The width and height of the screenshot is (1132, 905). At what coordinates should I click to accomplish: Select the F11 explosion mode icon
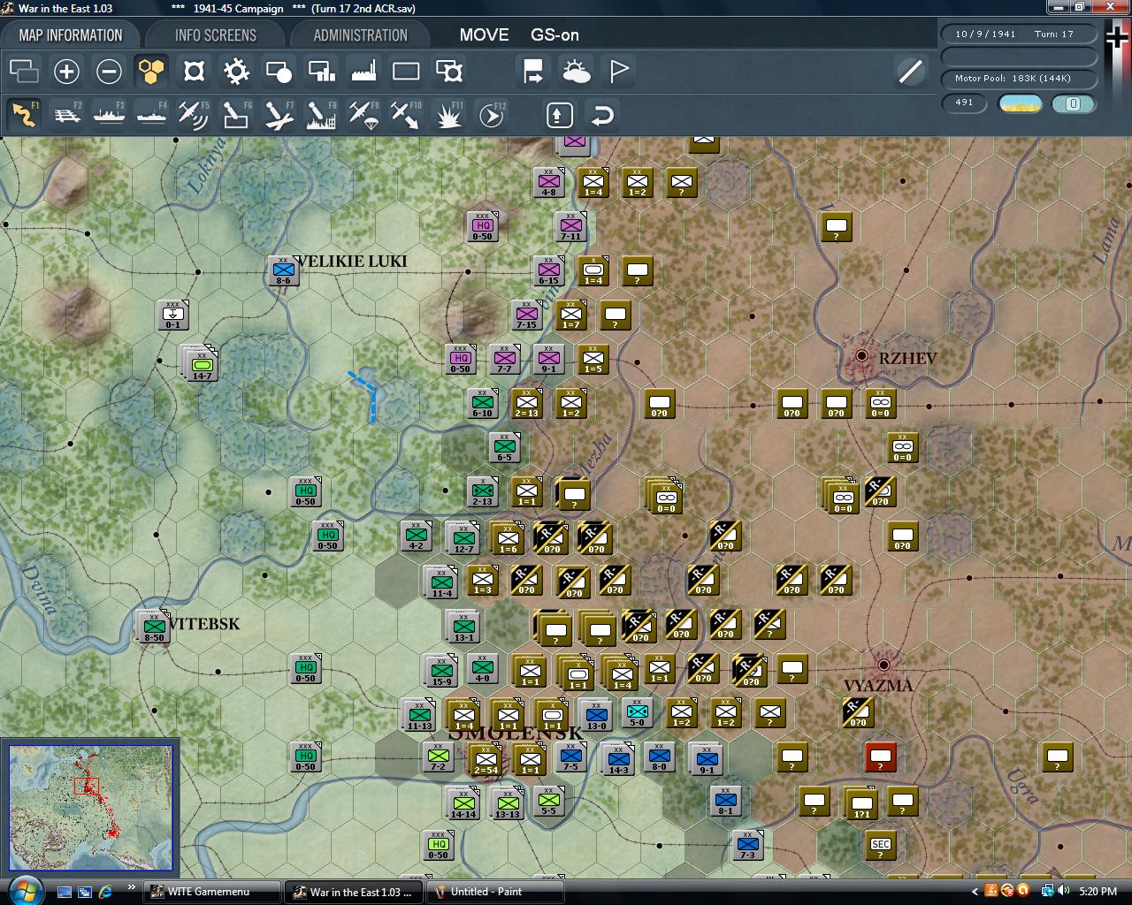448,115
